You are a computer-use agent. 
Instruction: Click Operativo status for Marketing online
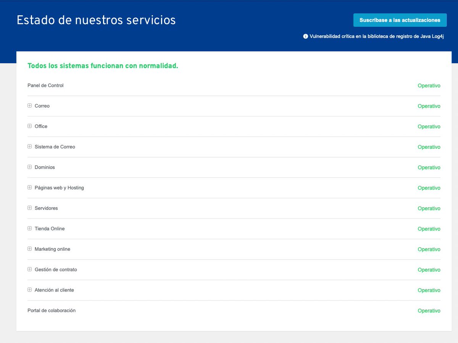point(429,250)
